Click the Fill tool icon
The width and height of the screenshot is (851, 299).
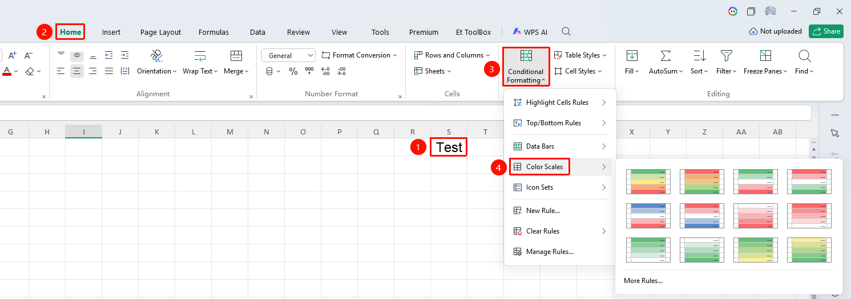[632, 56]
